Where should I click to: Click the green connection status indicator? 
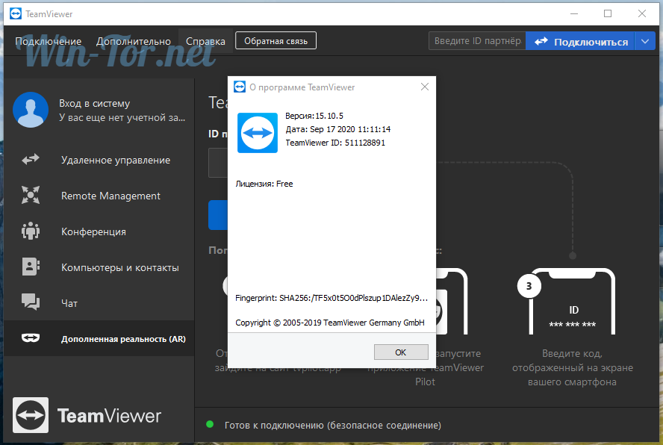[x=210, y=424]
